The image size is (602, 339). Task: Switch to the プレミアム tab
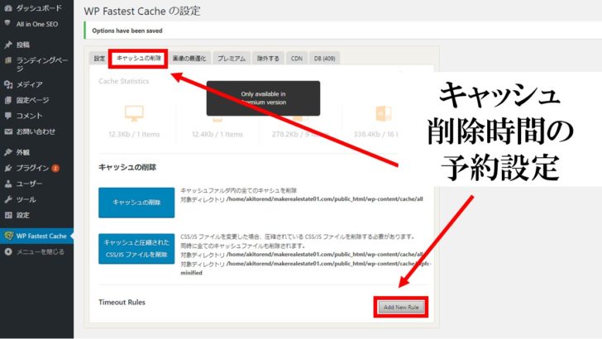(x=231, y=59)
